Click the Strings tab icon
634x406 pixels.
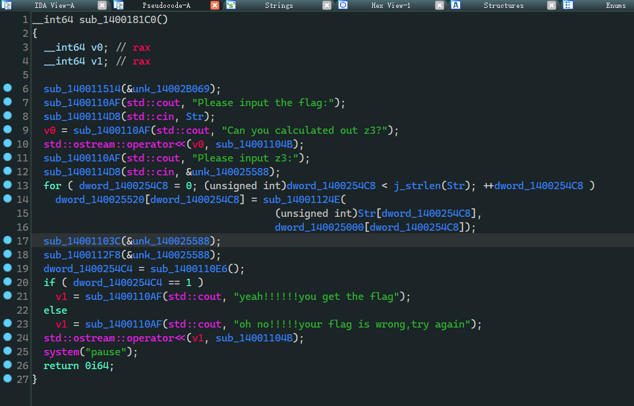point(231,5)
